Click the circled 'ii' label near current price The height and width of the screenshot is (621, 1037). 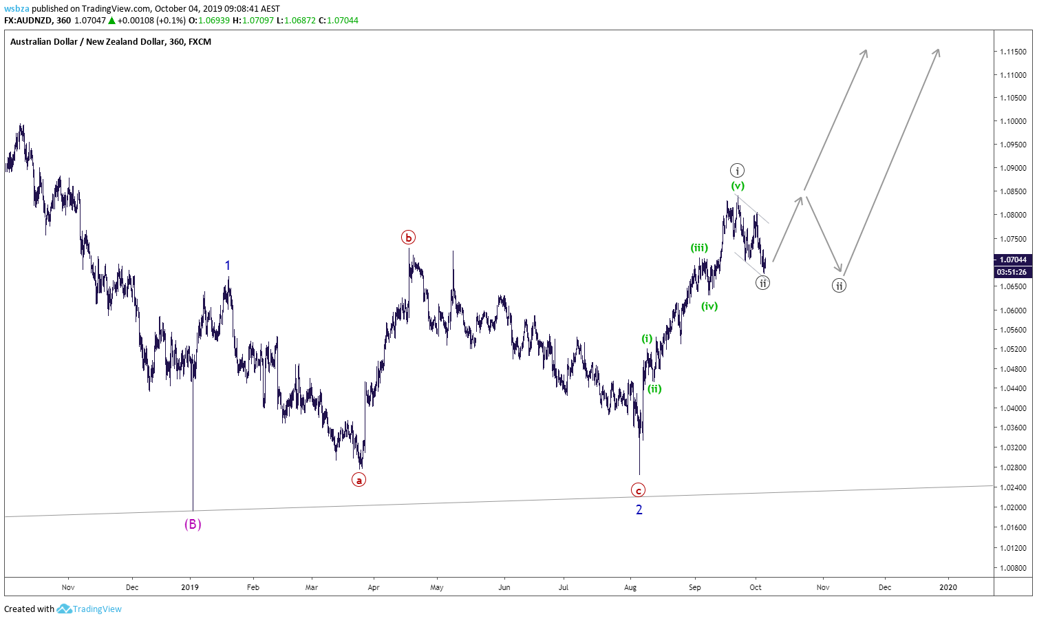click(762, 282)
